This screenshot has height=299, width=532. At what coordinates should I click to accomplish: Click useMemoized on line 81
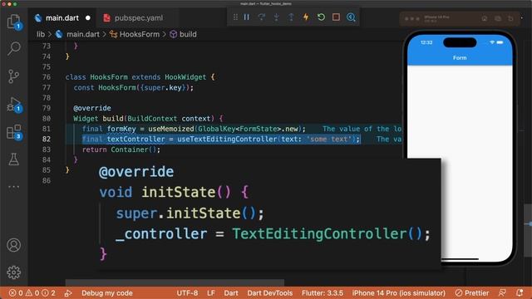click(170, 129)
